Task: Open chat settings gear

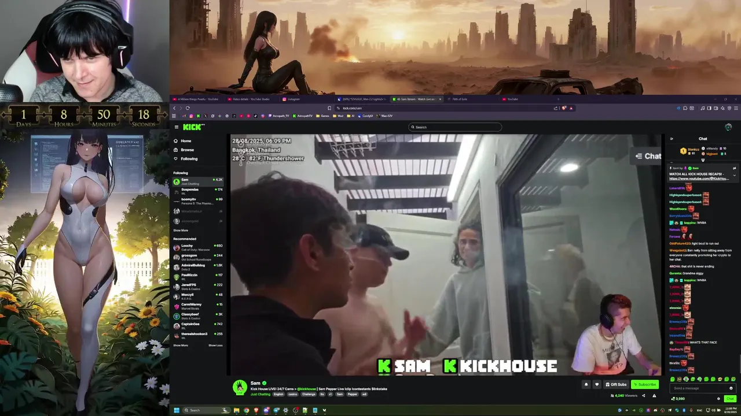Action: pyautogui.click(x=719, y=399)
